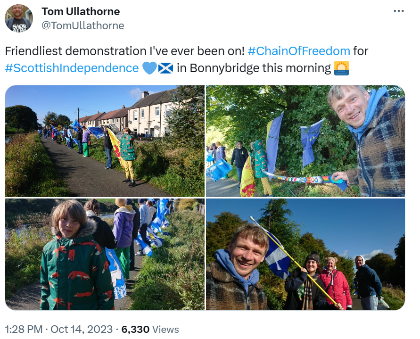
Task: Open the group selfie with saltire photo
Action: point(305,254)
